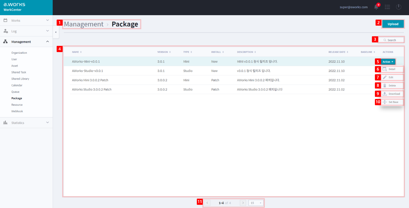The image size is (409, 208).
Task: Sort table by DESCRIPTION column
Action: (246, 52)
